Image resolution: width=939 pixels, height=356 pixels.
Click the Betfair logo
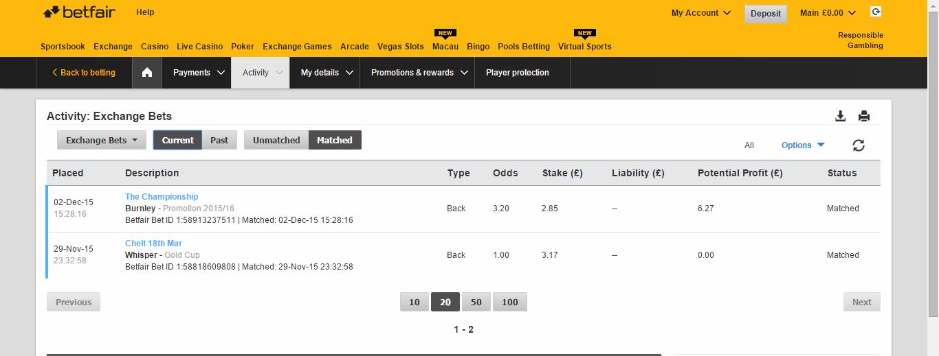tap(79, 12)
